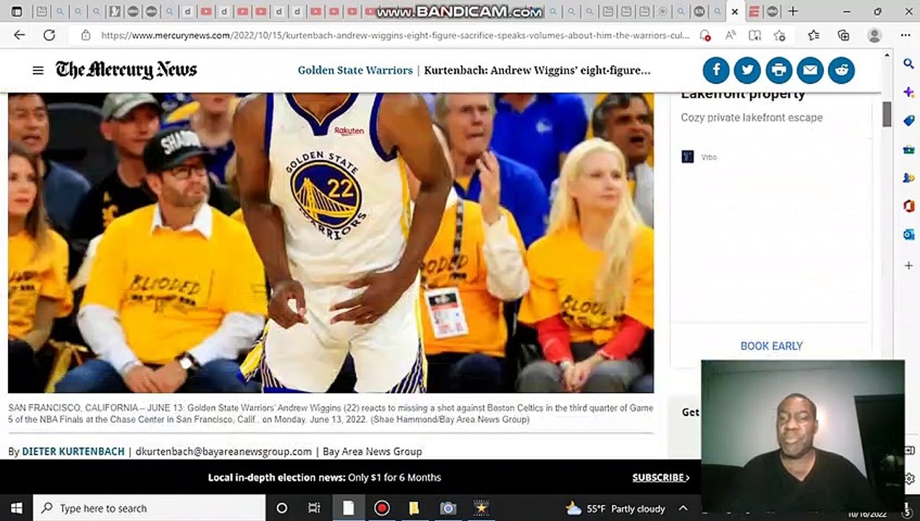
Task: Open Task View on the taskbar
Action: (x=314, y=508)
